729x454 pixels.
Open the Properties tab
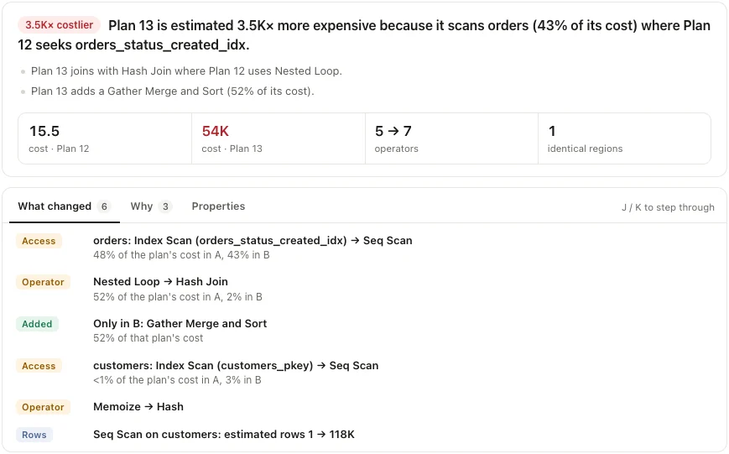(218, 206)
